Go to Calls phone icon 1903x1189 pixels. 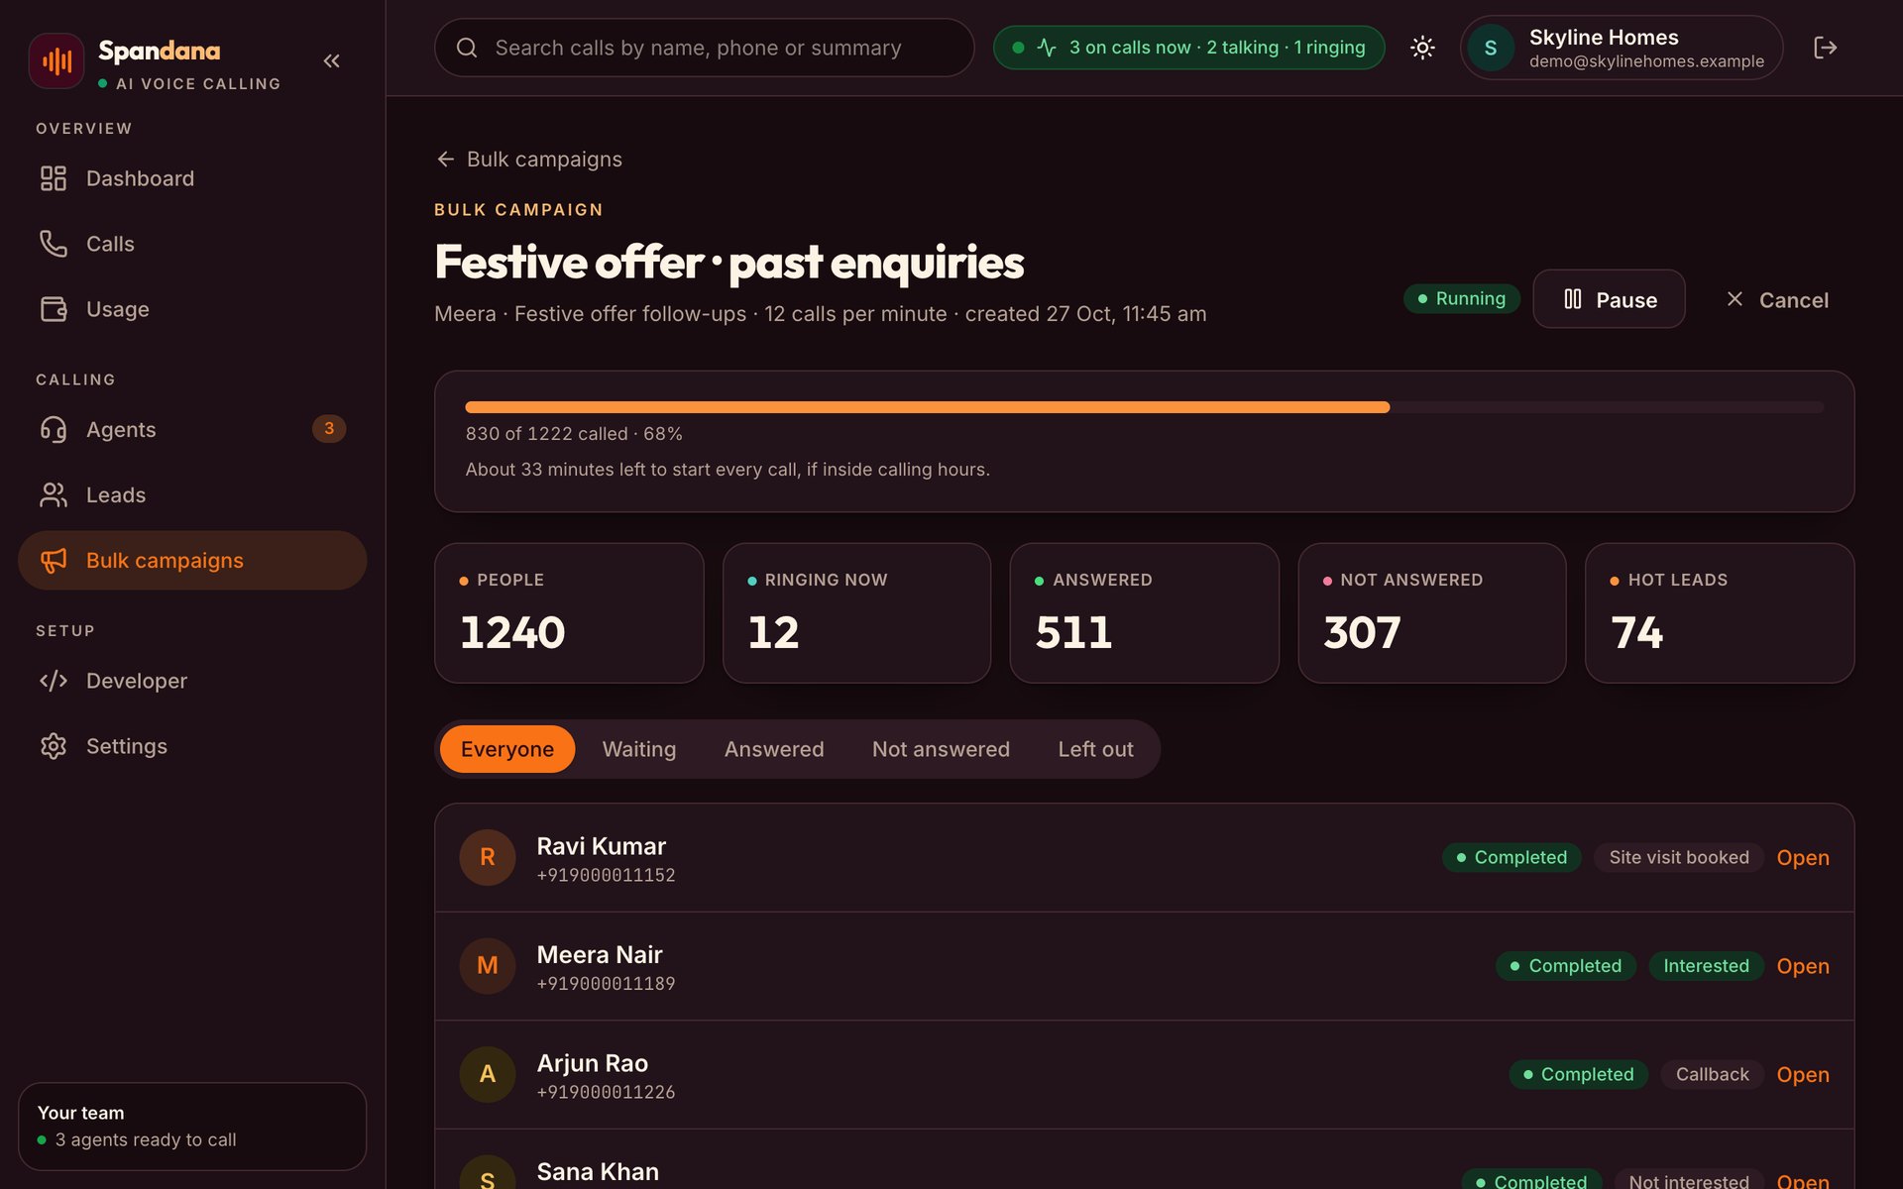pyautogui.click(x=54, y=244)
